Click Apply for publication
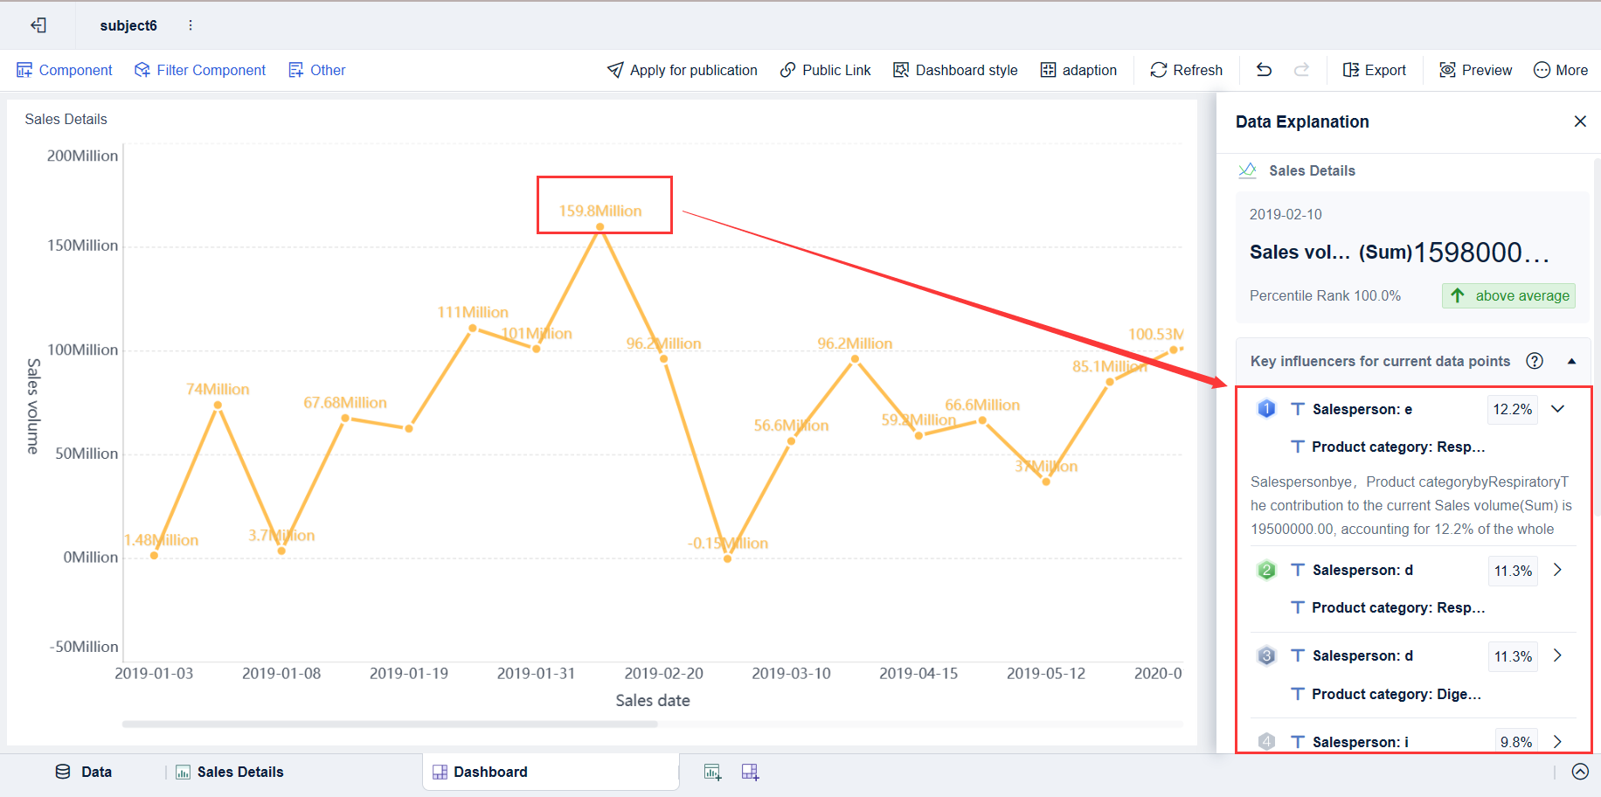The width and height of the screenshot is (1601, 797). (x=683, y=70)
